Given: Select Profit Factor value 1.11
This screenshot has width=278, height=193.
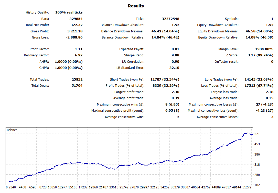Looking at the screenshot, I should pyautogui.click(x=79, y=49).
